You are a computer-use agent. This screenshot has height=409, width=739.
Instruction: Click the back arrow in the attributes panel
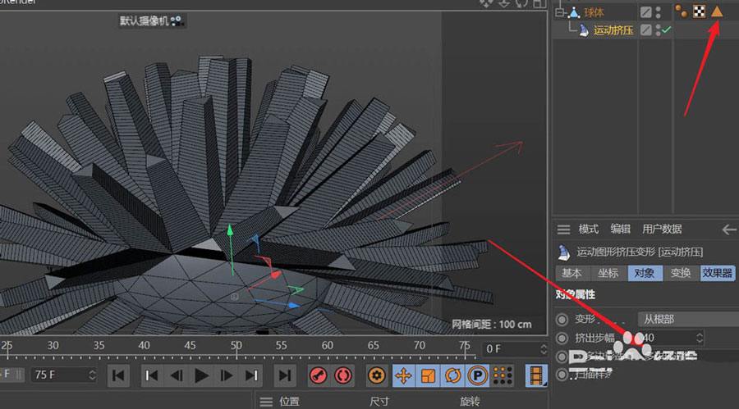(x=728, y=229)
